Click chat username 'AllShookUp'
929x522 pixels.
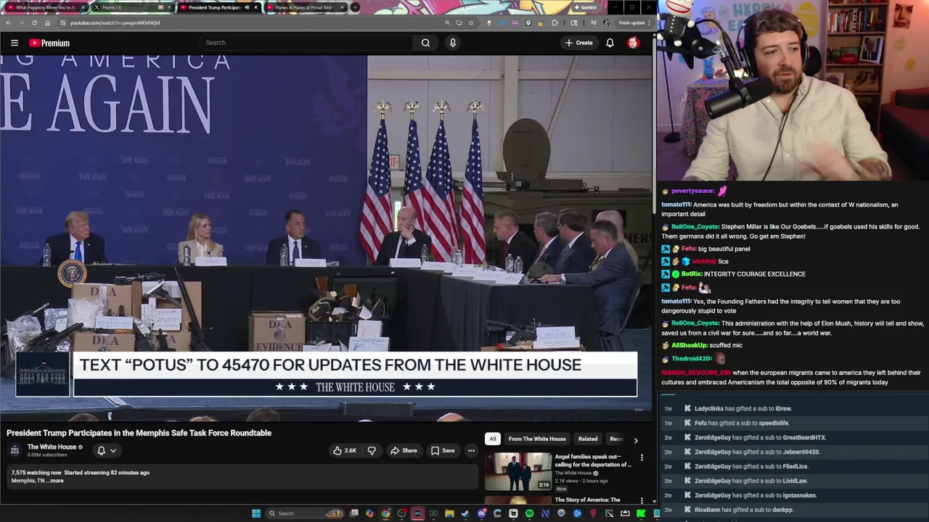click(x=689, y=346)
